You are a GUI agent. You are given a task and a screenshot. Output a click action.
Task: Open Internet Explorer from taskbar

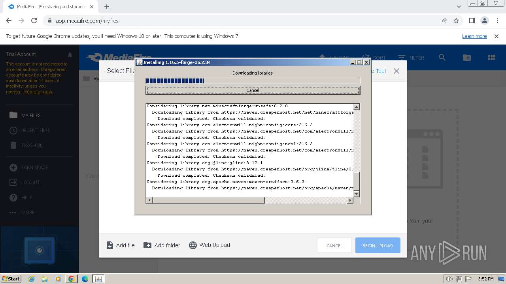click(x=31, y=279)
